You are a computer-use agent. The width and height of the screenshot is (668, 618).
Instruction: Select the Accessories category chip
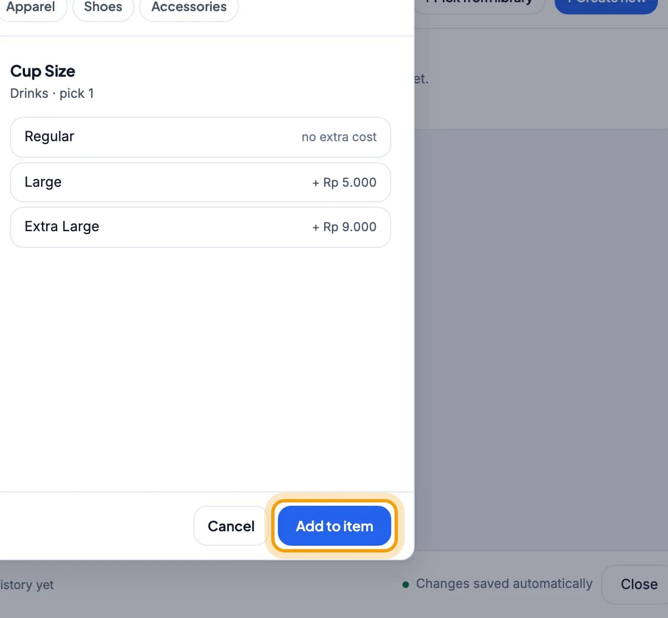point(189,7)
